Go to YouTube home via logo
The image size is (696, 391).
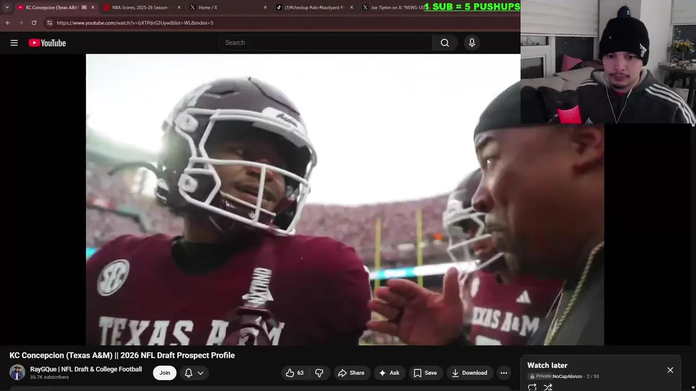(47, 43)
